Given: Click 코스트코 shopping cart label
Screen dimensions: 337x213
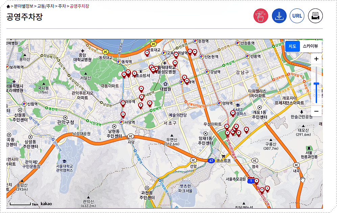Looking at the screenshot, I should [x=223, y=160].
